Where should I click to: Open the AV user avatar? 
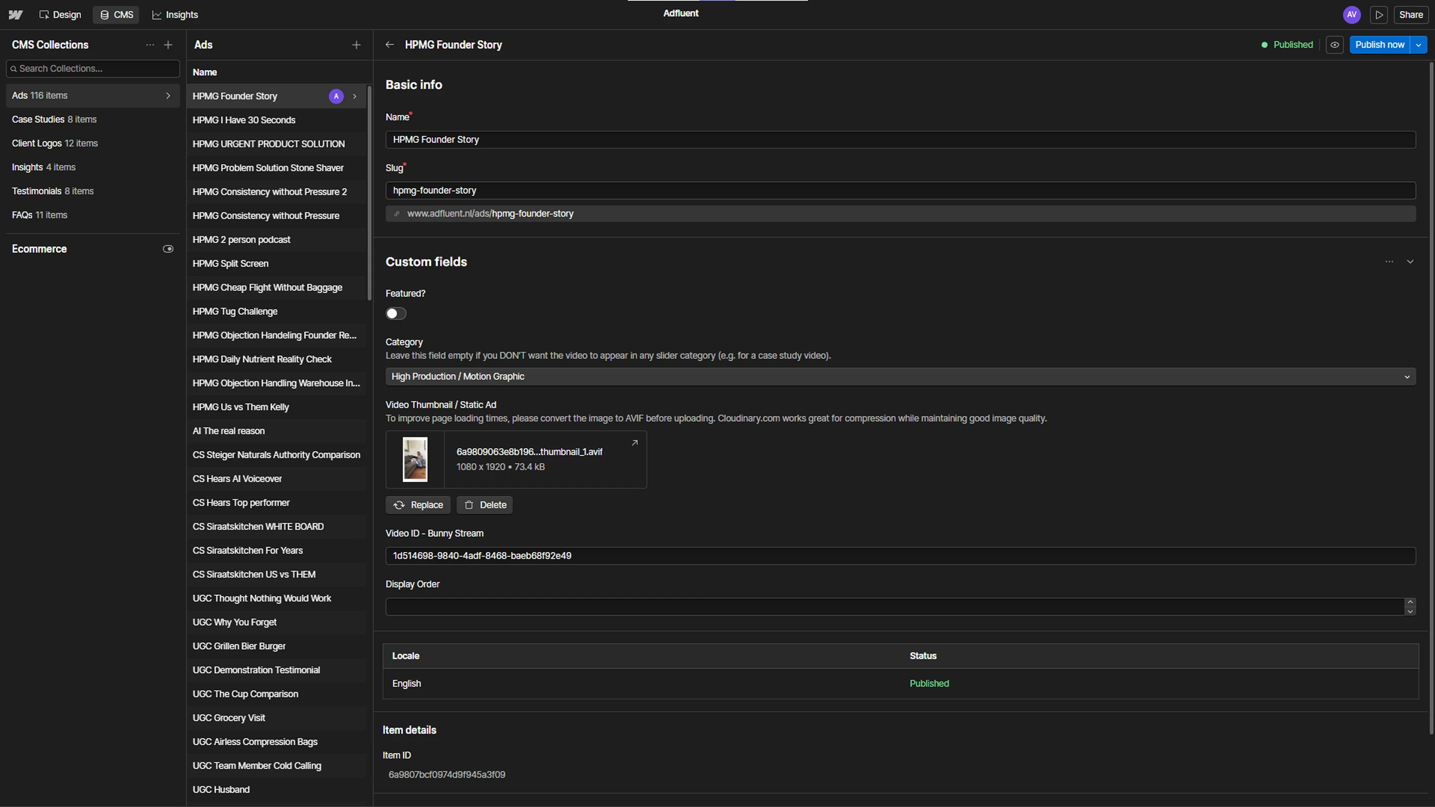[1351, 15]
